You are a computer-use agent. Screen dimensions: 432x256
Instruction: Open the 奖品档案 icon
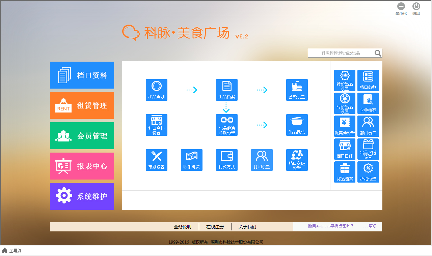pyautogui.click(x=345, y=172)
